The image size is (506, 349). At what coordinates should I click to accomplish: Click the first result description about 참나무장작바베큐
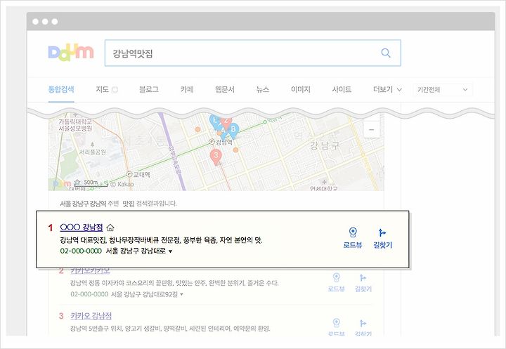161,240
